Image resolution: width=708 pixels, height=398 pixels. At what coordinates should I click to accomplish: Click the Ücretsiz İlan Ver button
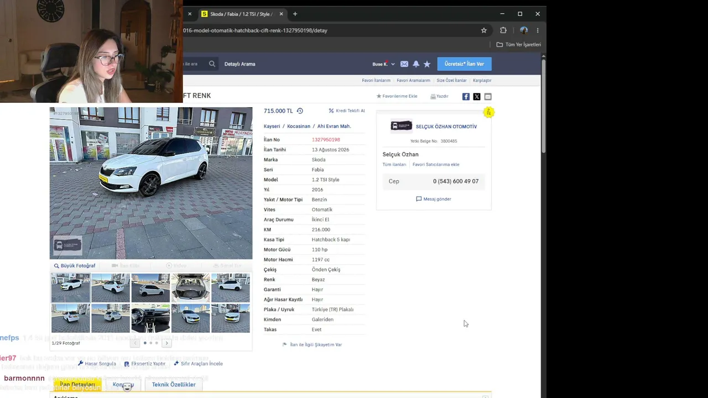tap(464, 64)
